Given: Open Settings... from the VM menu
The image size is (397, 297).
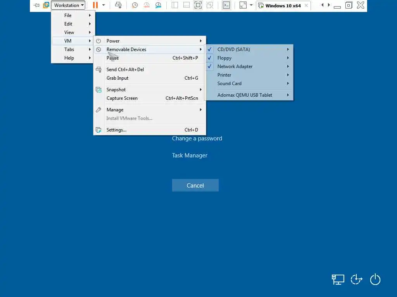Looking at the screenshot, I should pos(150,130).
